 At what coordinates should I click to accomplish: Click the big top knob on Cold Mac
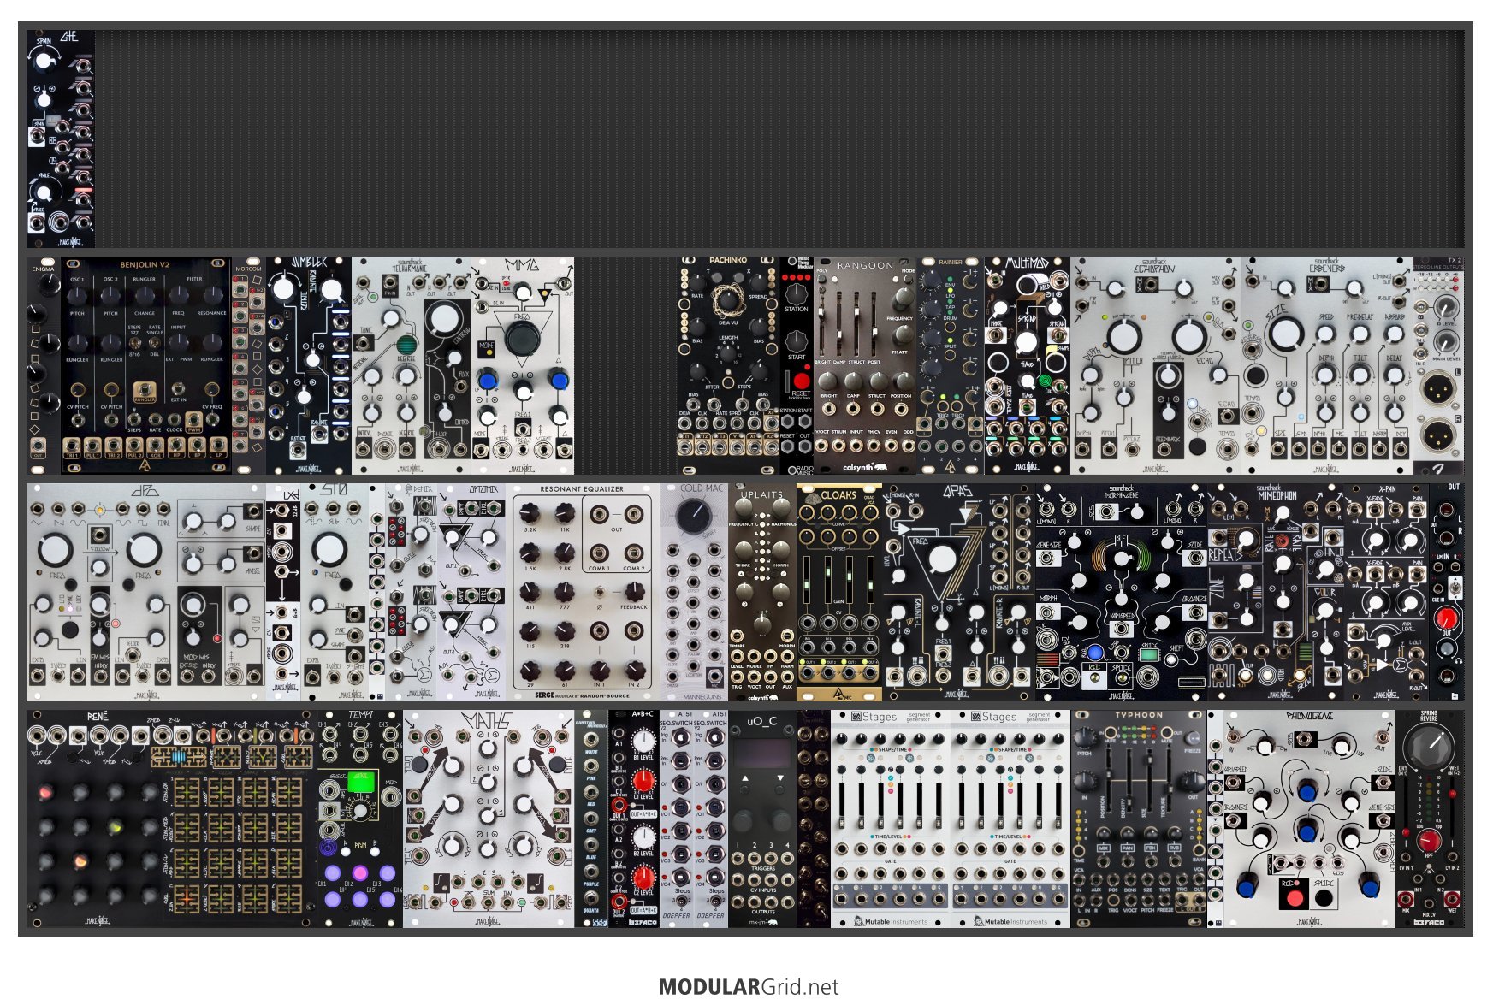[x=694, y=517]
